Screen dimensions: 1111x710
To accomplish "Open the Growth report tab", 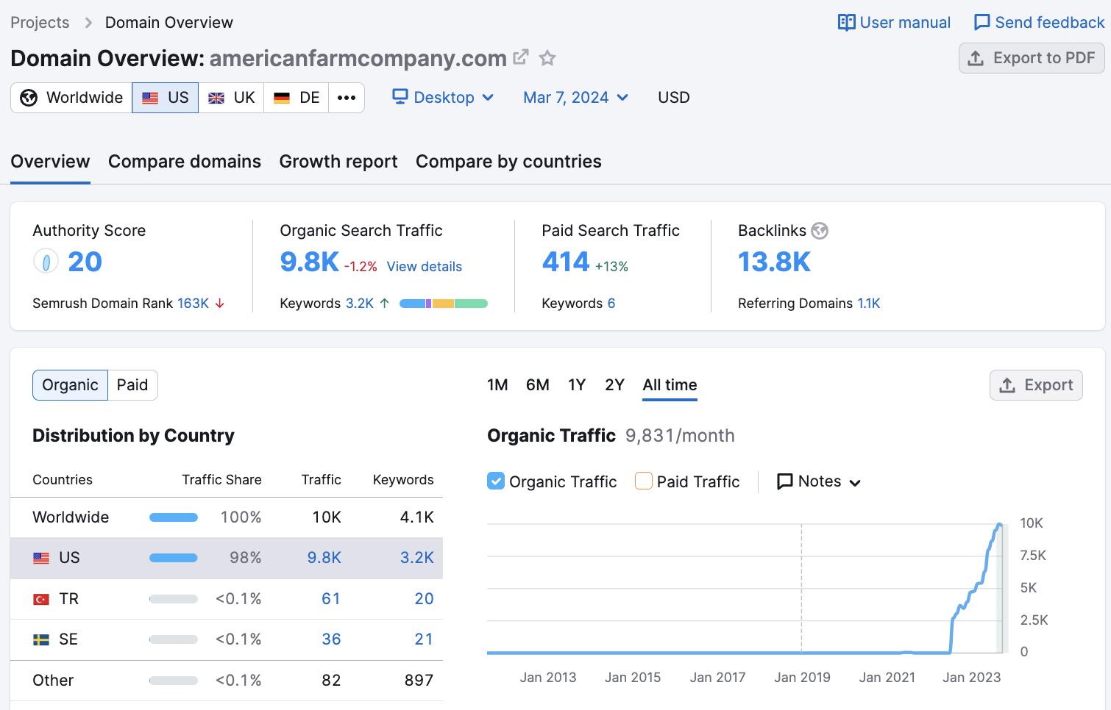I will click(x=338, y=162).
